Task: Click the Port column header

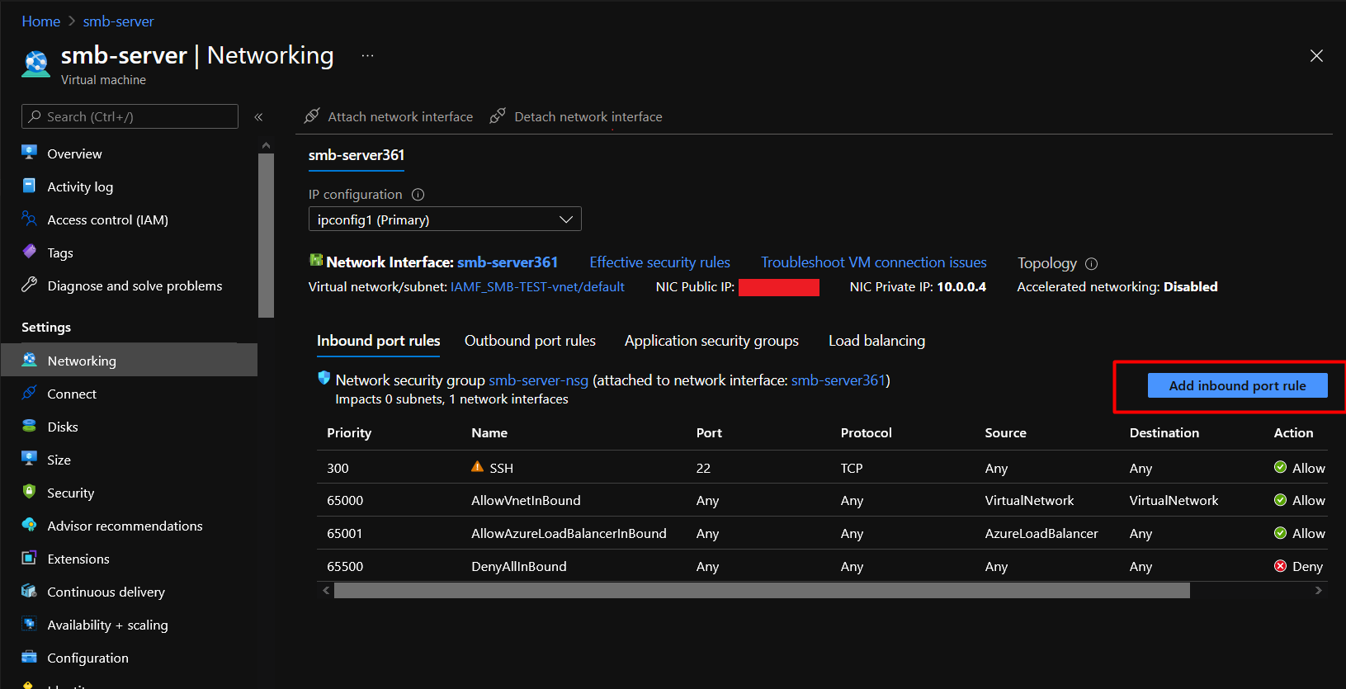Action: coord(709,433)
